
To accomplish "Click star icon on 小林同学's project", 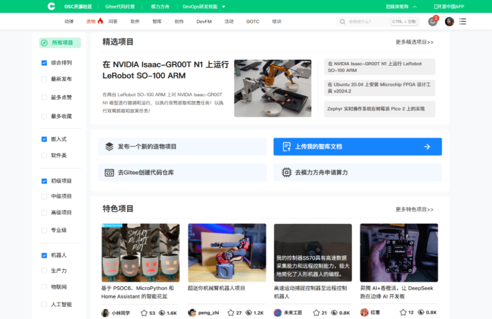I will click(144, 313).
